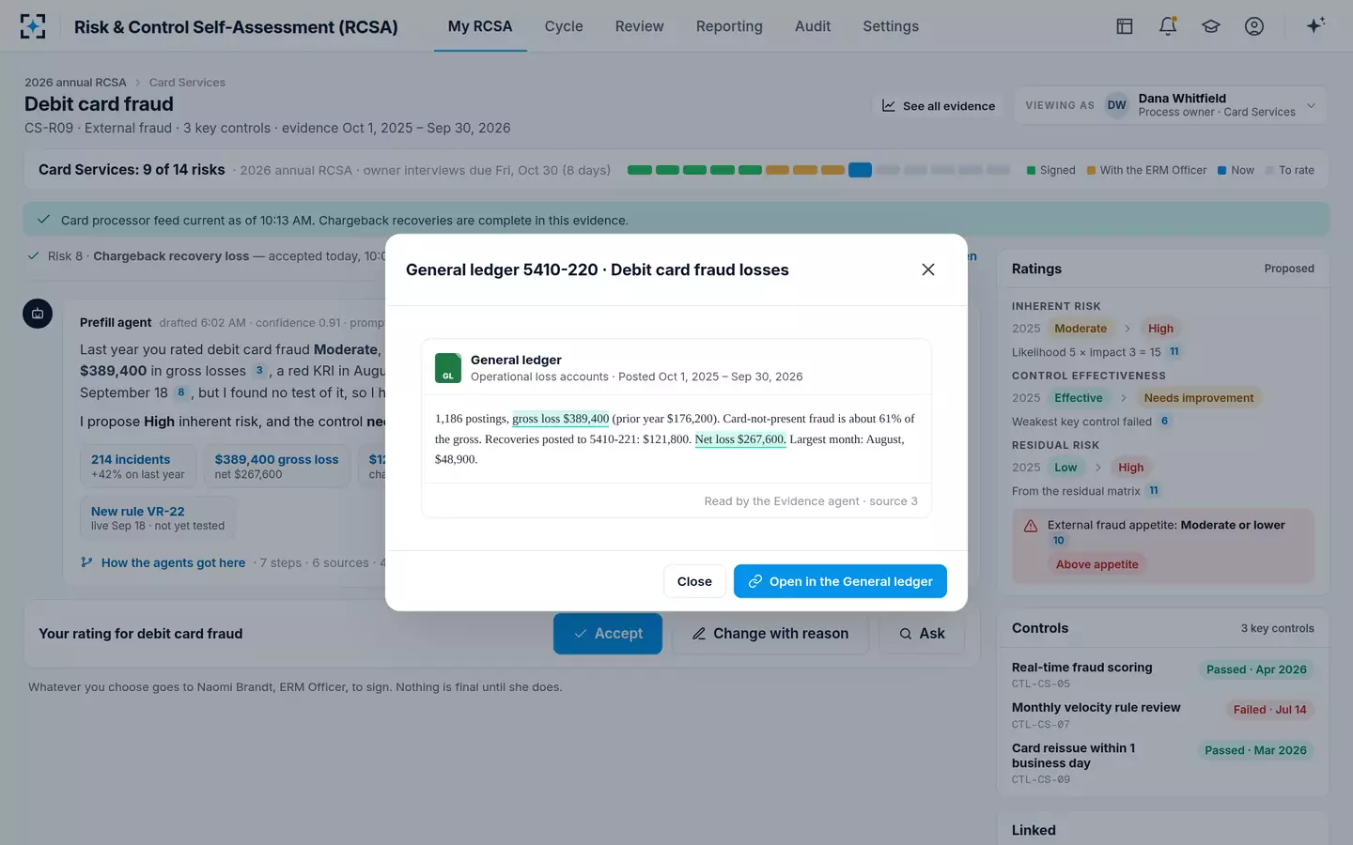Click Open in the General ledger button

pos(840,581)
